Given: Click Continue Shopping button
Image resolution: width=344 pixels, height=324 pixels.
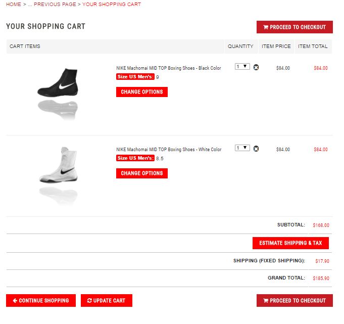Looking at the screenshot, I should (x=41, y=300).
